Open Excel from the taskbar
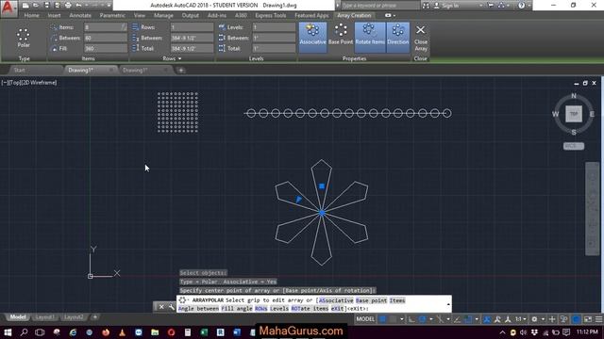 [204, 332]
